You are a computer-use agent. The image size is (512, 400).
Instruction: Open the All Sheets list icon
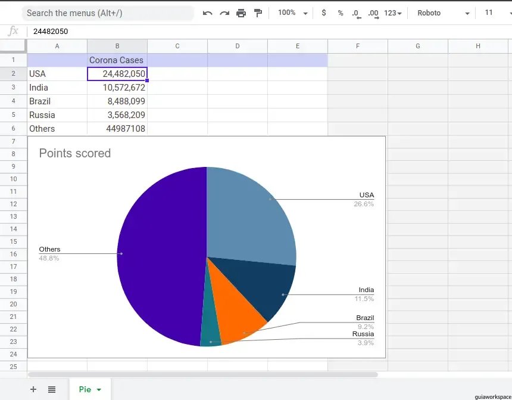coord(52,389)
